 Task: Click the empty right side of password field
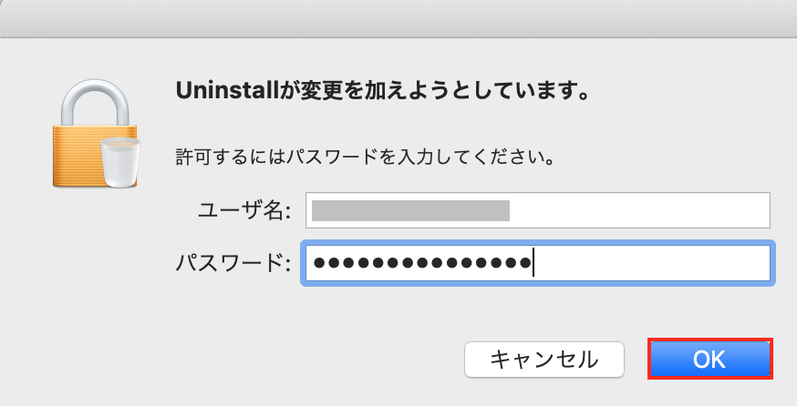point(652,263)
